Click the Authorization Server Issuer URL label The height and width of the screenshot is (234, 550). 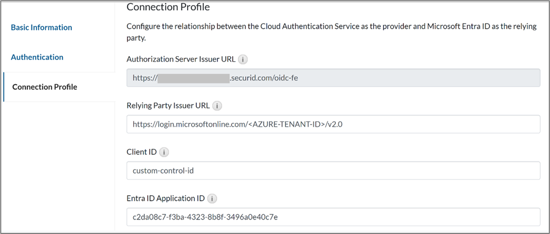click(x=181, y=59)
